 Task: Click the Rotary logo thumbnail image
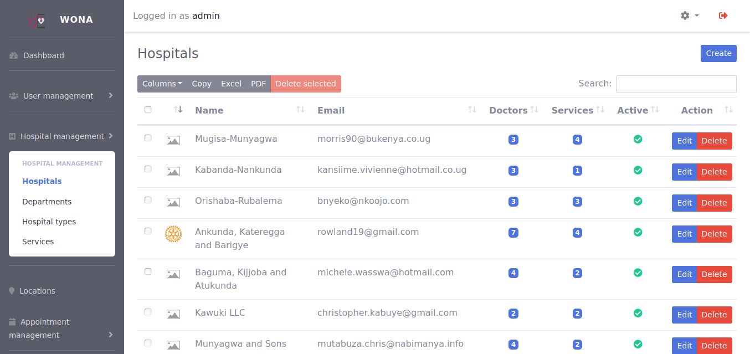click(x=173, y=234)
